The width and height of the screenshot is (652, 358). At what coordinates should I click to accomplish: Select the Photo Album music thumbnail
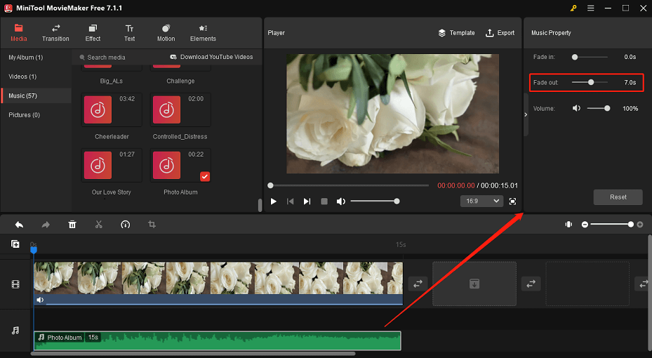click(180, 166)
